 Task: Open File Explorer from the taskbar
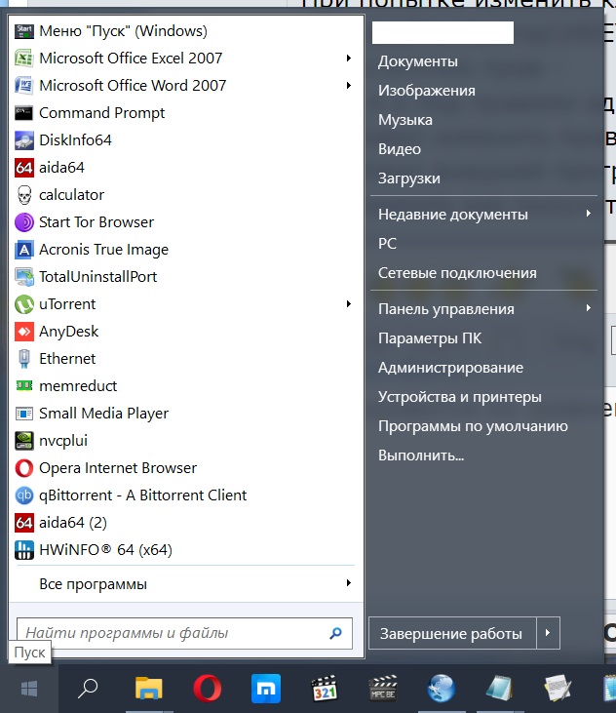pyautogui.click(x=148, y=688)
